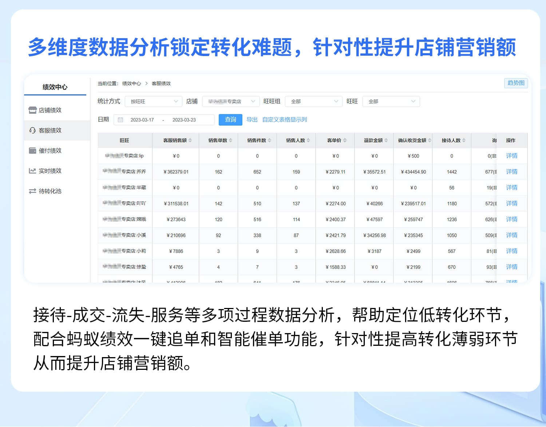Toggle sorting on the 客单价 column

pos(346,140)
